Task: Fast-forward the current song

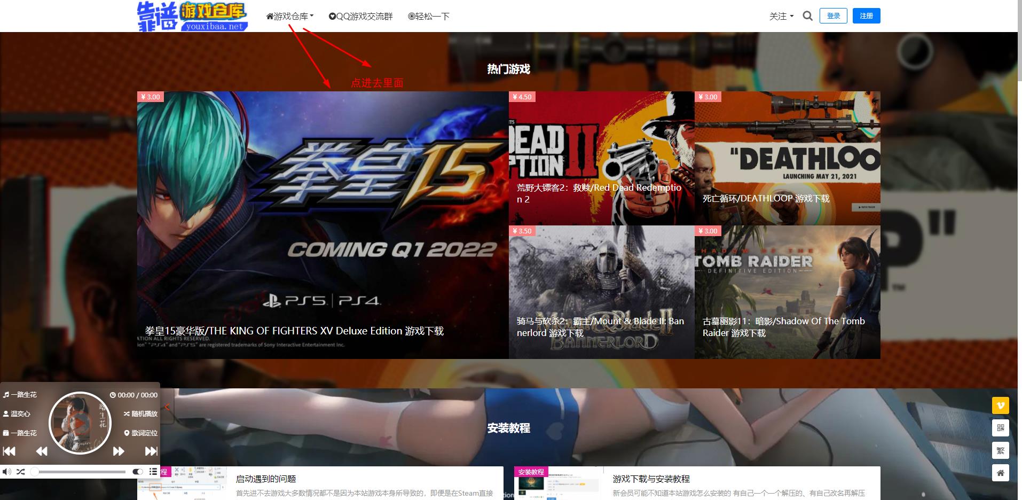Action: (x=119, y=451)
